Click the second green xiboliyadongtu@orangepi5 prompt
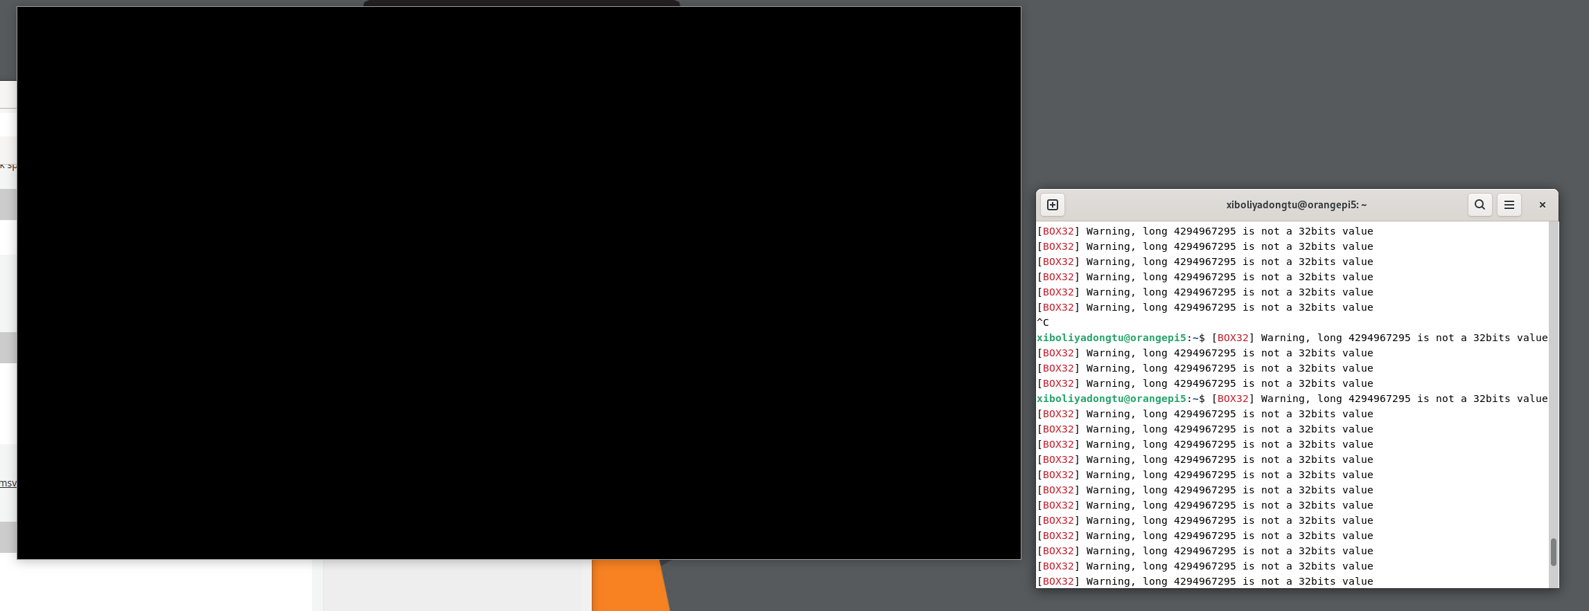1589x611 pixels. [x=1111, y=399]
